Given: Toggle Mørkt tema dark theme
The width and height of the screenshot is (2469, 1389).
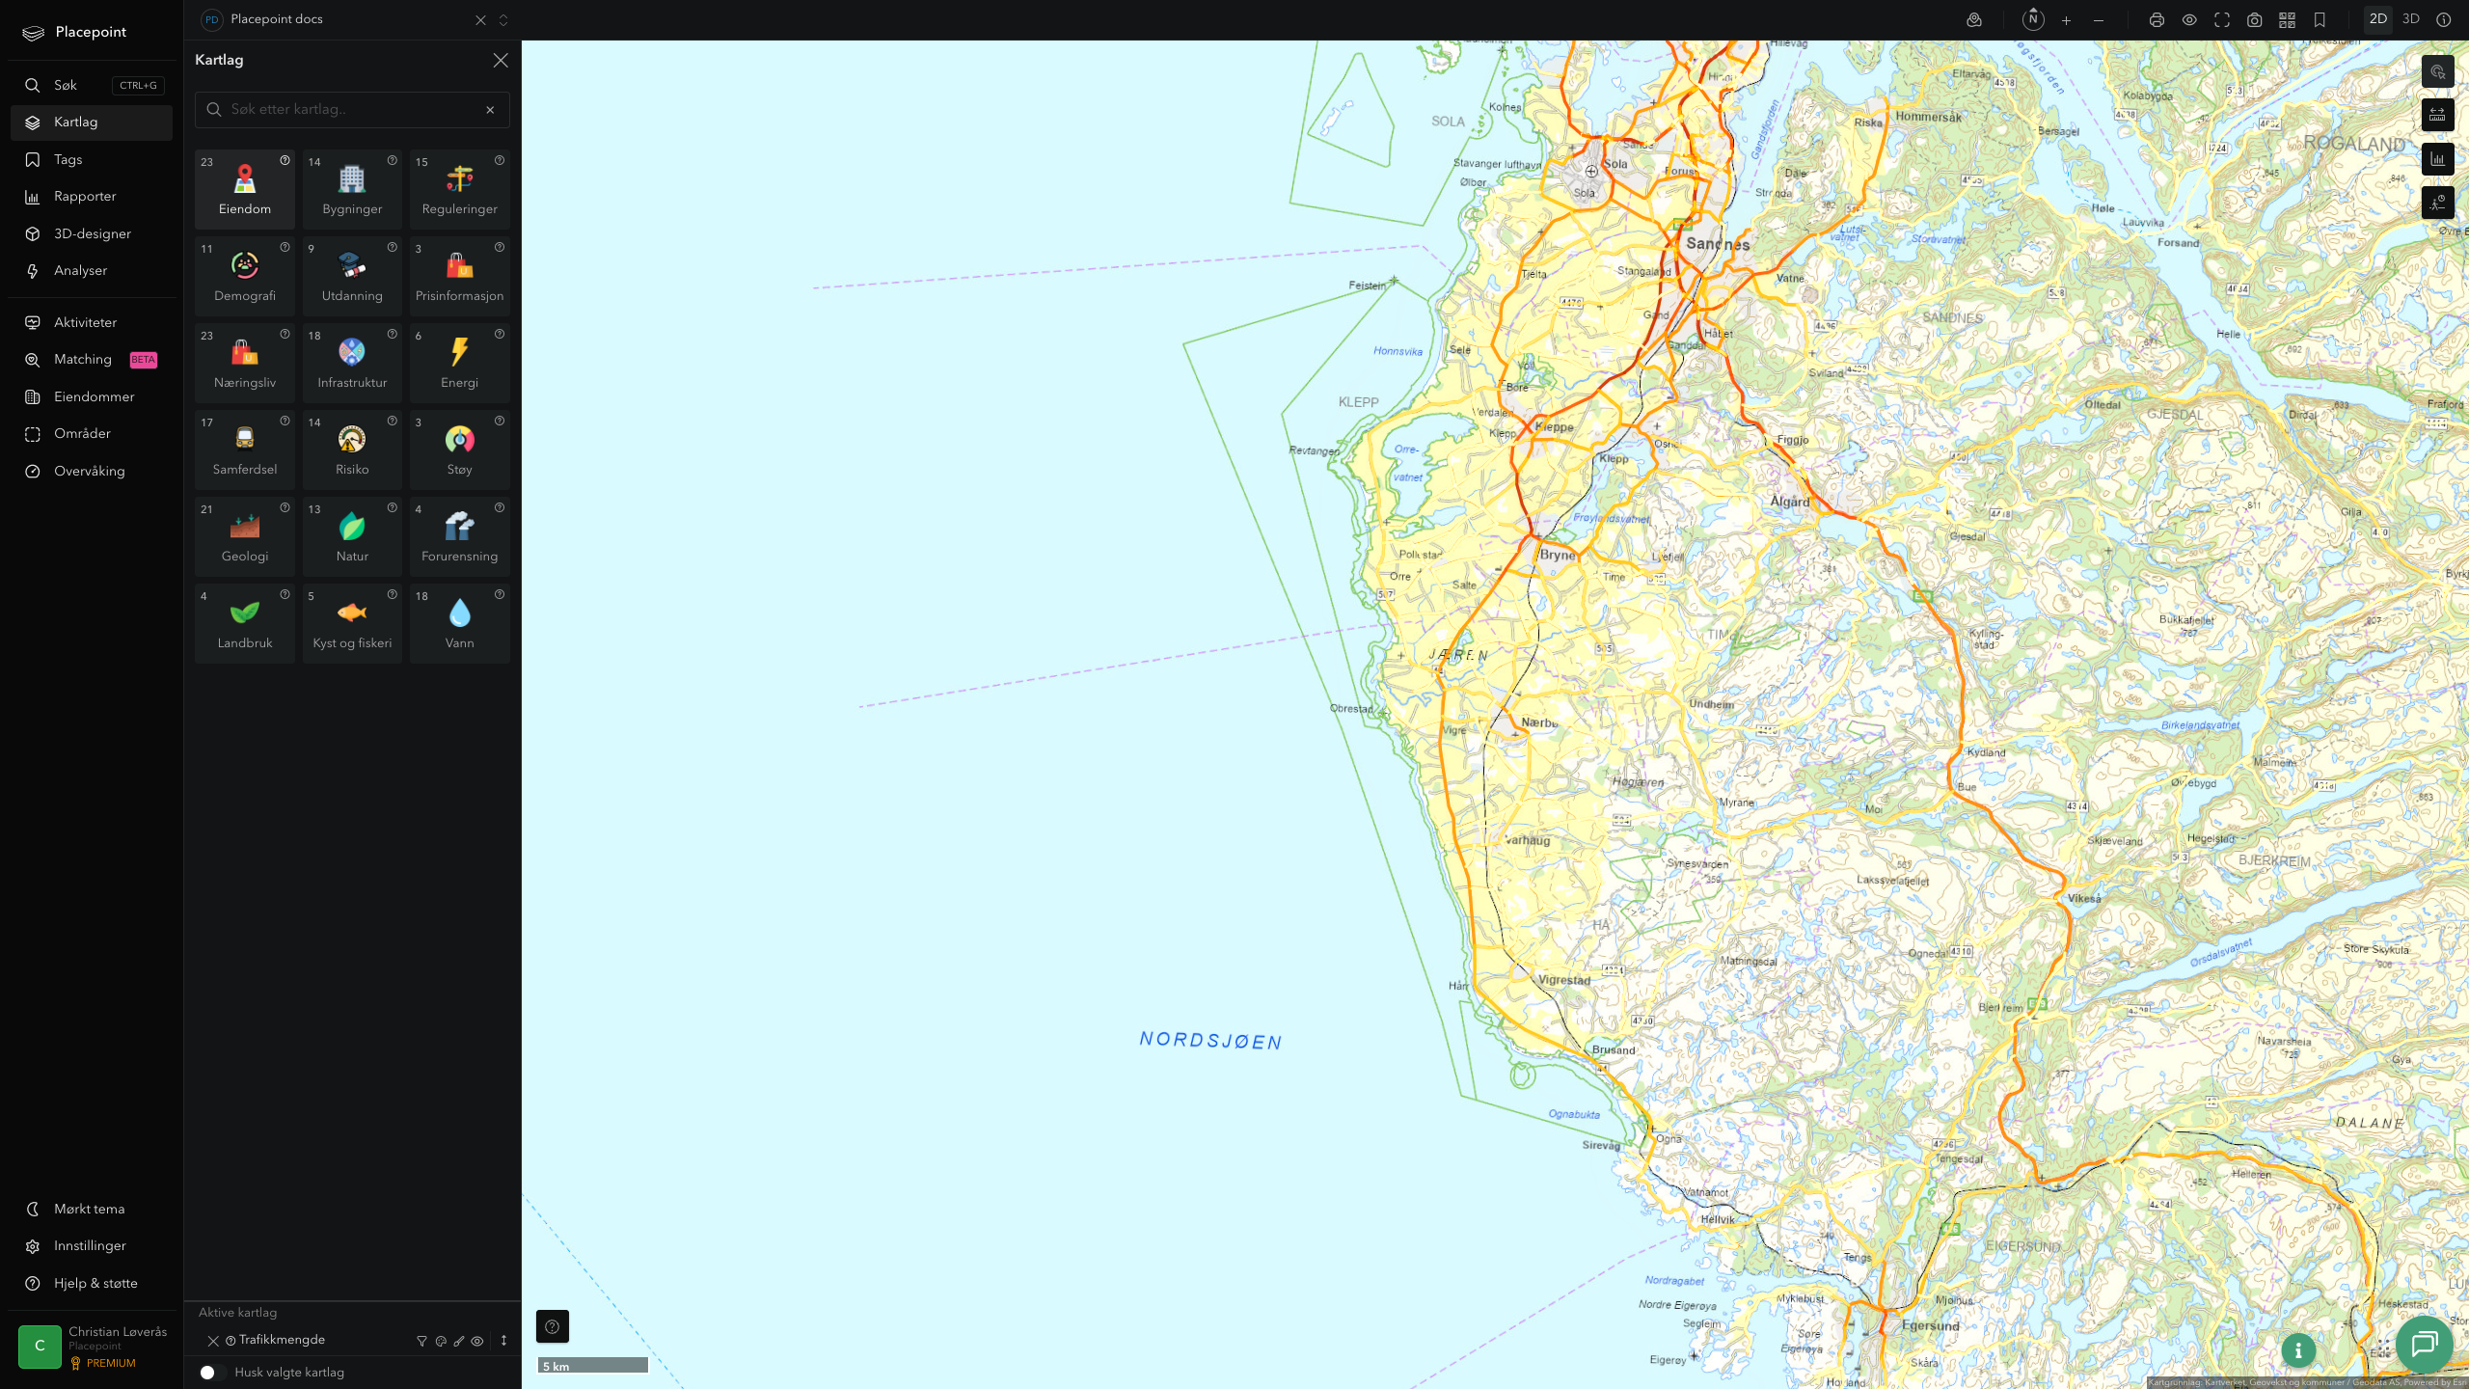Looking at the screenshot, I should tap(92, 1209).
